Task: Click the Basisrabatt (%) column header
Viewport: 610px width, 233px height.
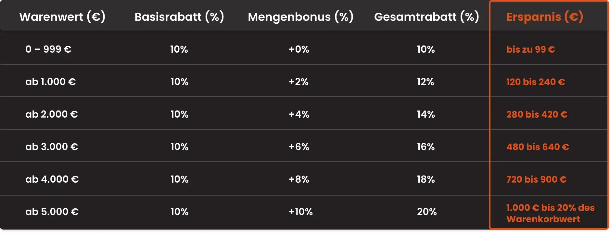Action: [179, 17]
